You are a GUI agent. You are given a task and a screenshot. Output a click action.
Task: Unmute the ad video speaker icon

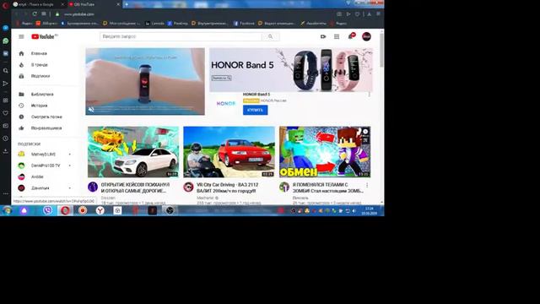click(x=91, y=109)
